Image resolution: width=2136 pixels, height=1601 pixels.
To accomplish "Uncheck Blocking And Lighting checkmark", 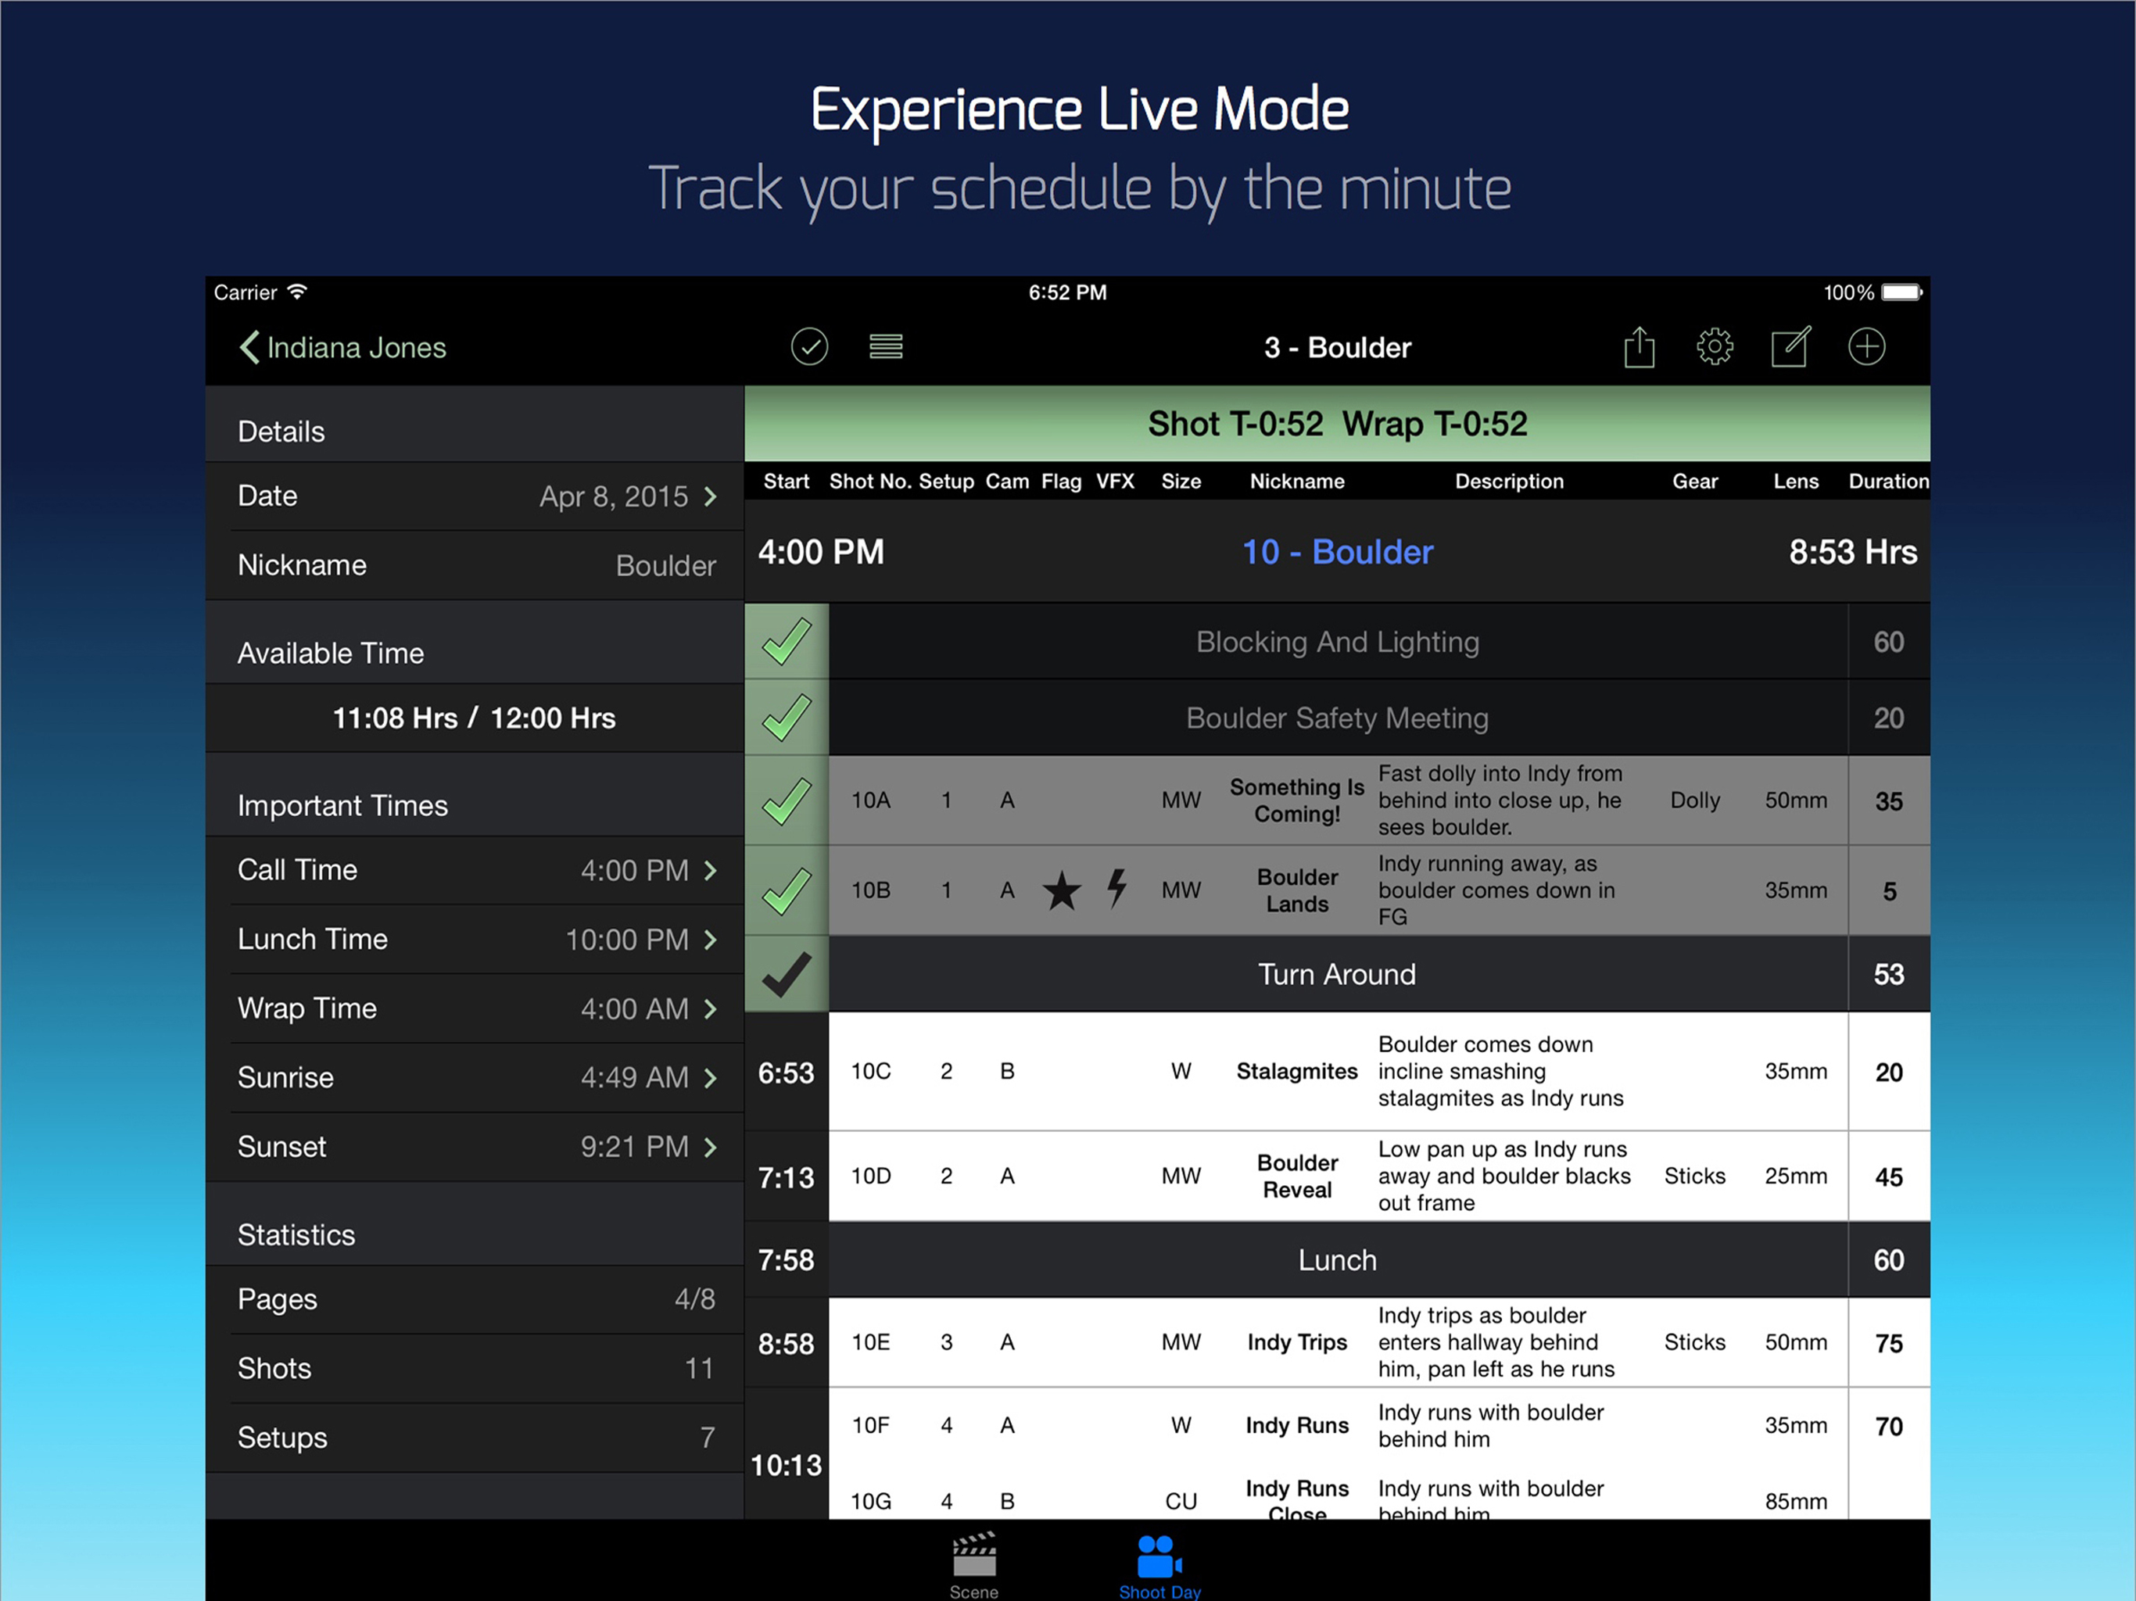I will (x=787, y=642).
